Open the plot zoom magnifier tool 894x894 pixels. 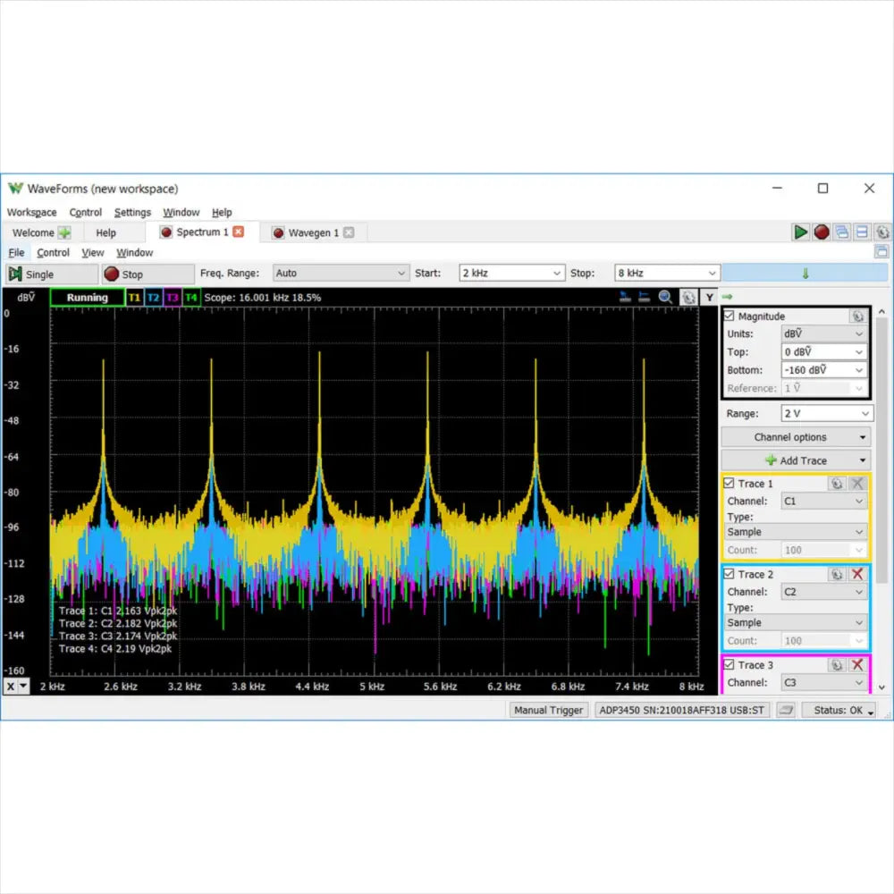click(x=666, y=298)
